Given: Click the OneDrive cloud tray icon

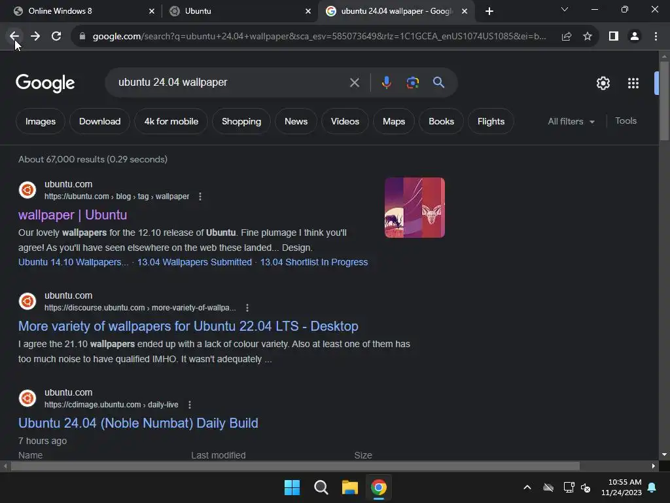Looking at the screenshot, I should (548, 487).
